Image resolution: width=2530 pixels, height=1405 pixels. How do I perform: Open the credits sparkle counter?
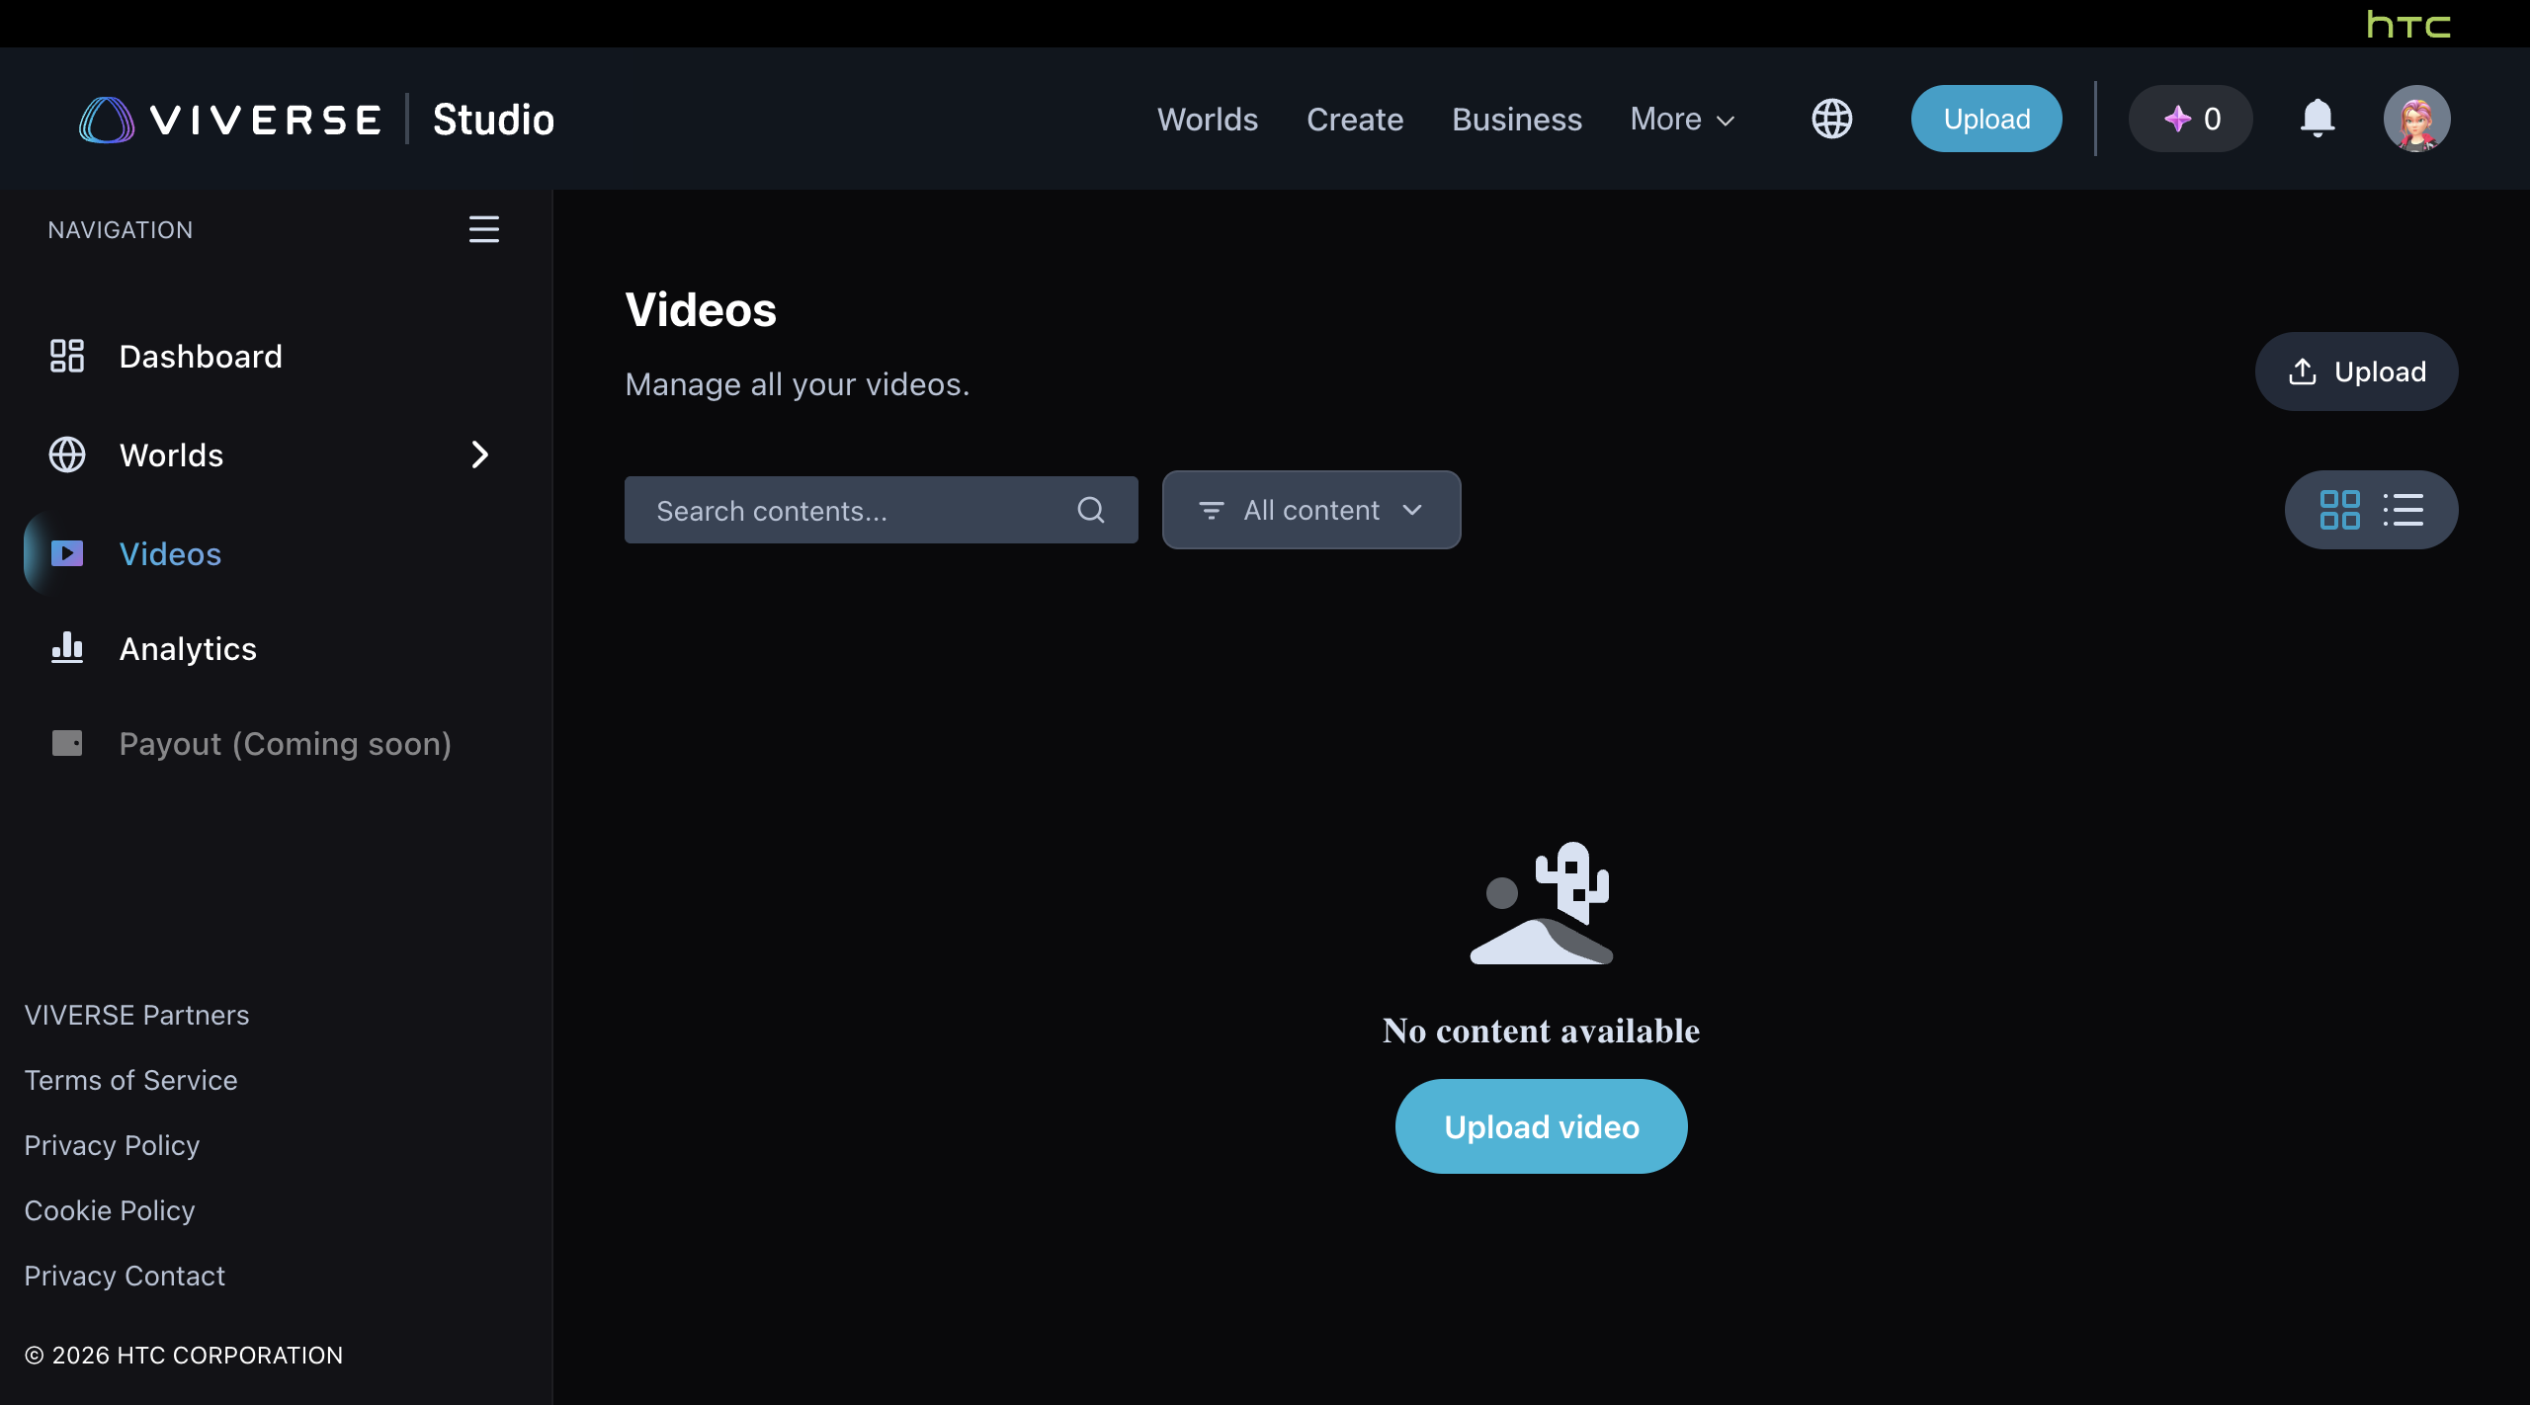[2190, 120]
